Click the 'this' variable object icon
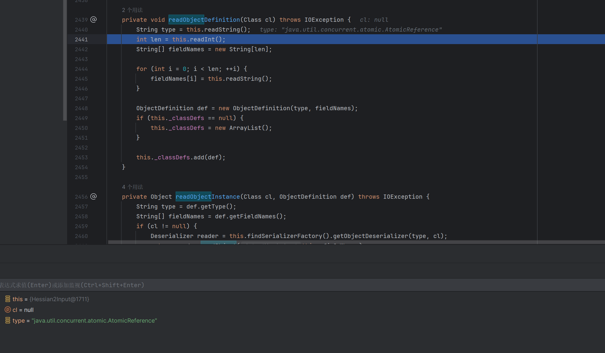This screenshot has height=353, width=605. click(8, 299)
